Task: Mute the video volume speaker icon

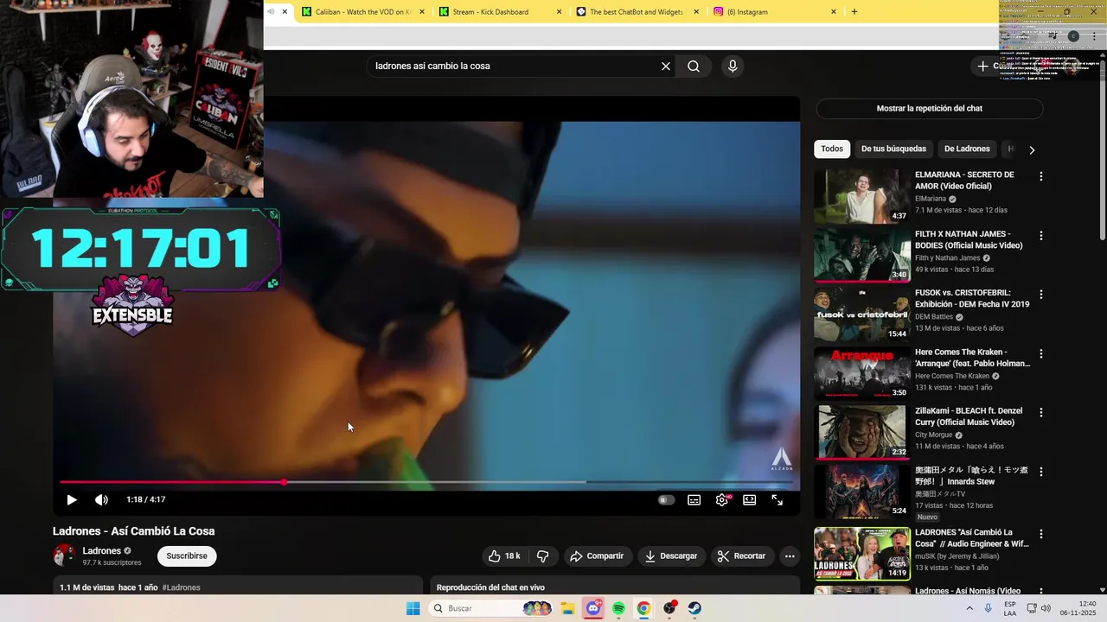Action: tap(101, 500)
